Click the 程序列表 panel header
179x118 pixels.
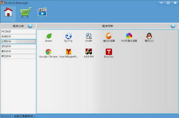point(107,26)
